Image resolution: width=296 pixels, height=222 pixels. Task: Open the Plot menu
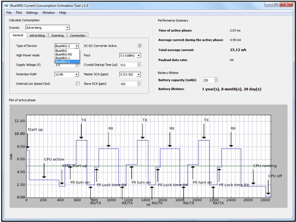[19, 13]
